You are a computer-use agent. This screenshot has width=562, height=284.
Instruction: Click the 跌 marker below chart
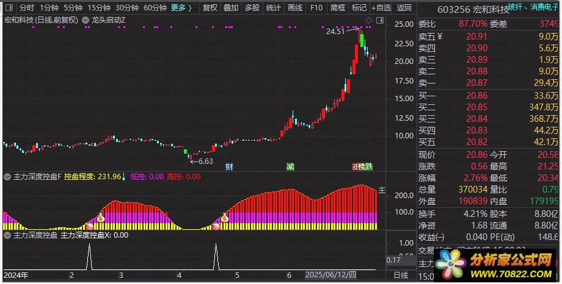click(369, 166)
